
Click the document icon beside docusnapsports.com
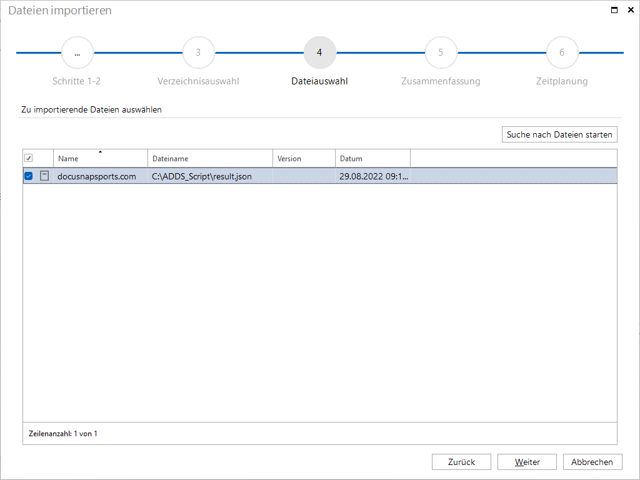pos(44,176)
